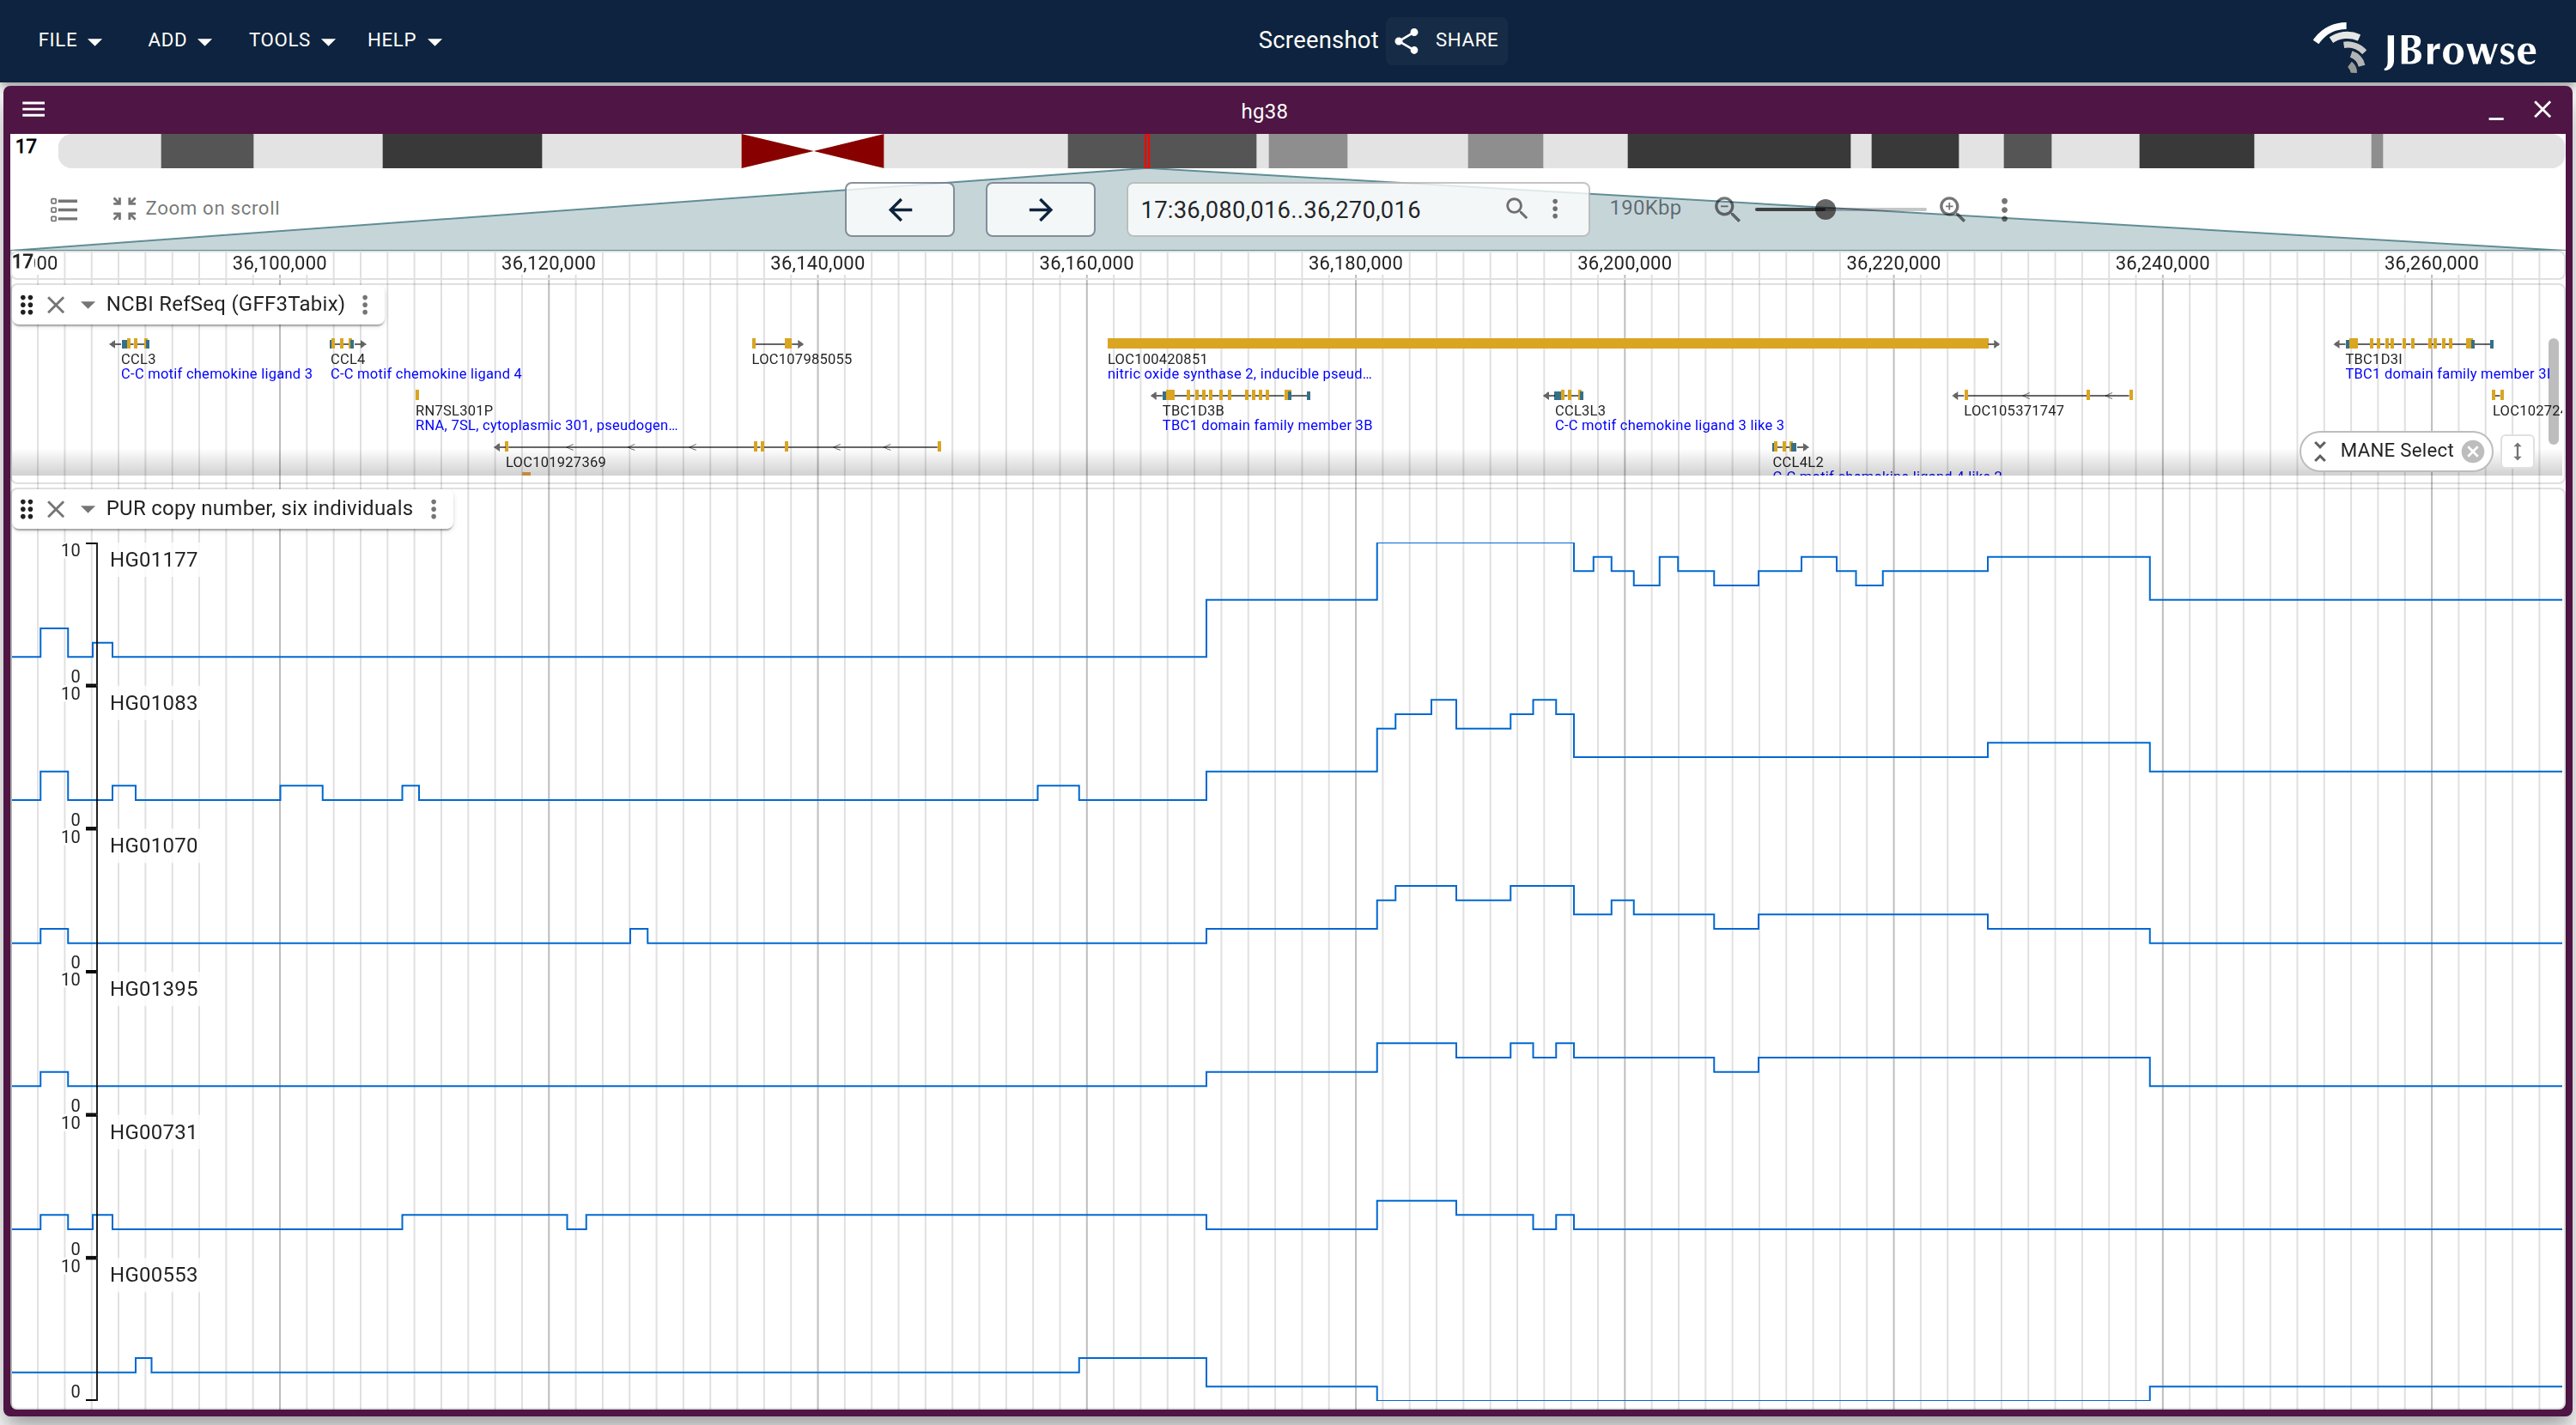Click the HG01177 sample label
The width and height of the screenshot is (2576, 1425).
pos(154,560)
